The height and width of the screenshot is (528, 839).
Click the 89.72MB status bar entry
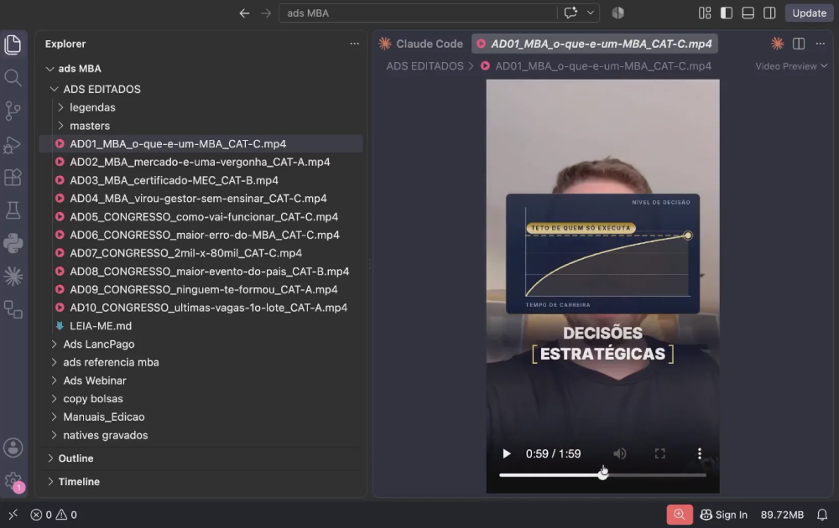pyautogui.click(x=782, y=515)
